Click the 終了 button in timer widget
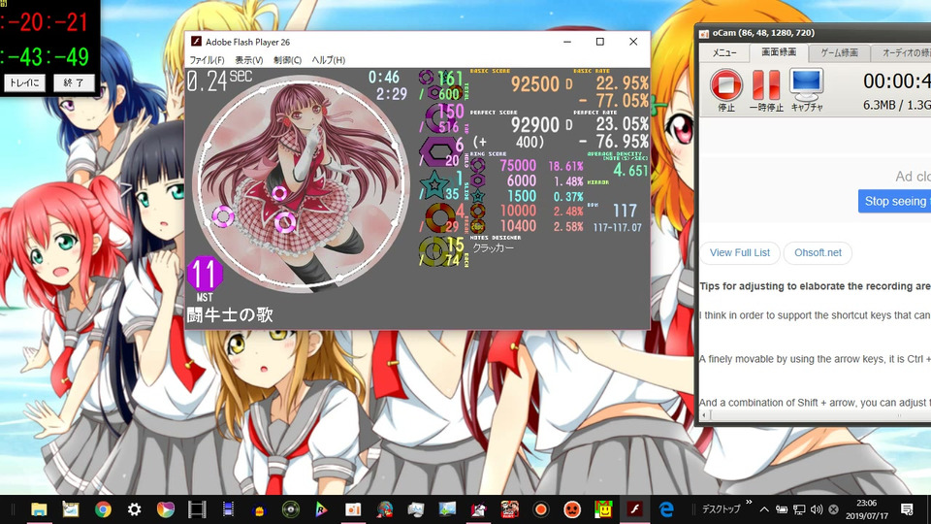 tap(74, 82)
